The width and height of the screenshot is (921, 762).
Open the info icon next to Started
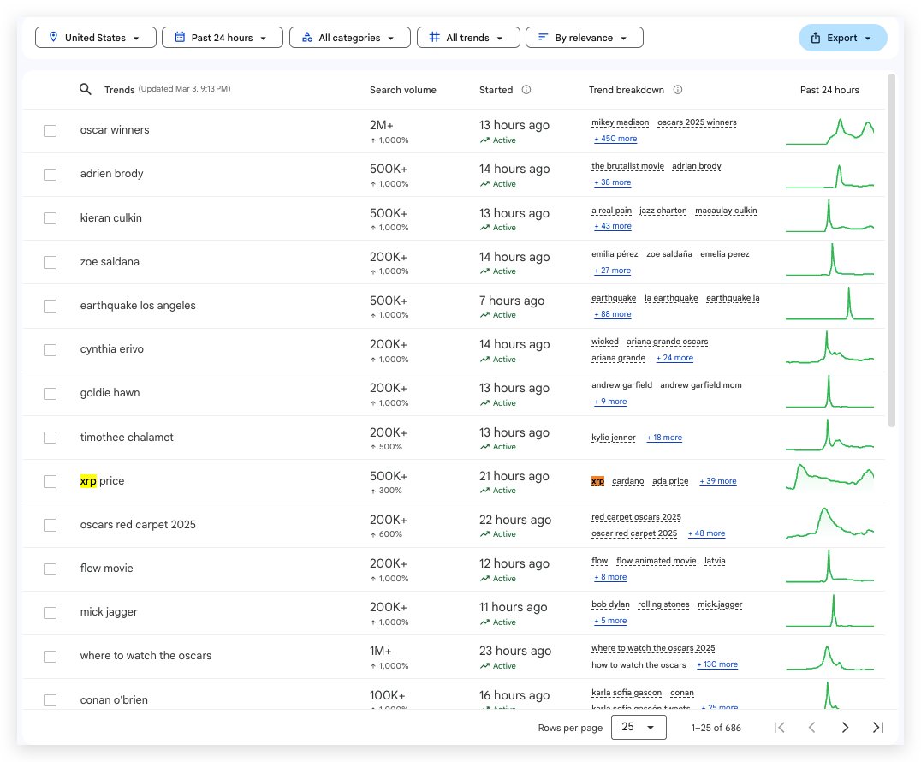coord(526,90)
